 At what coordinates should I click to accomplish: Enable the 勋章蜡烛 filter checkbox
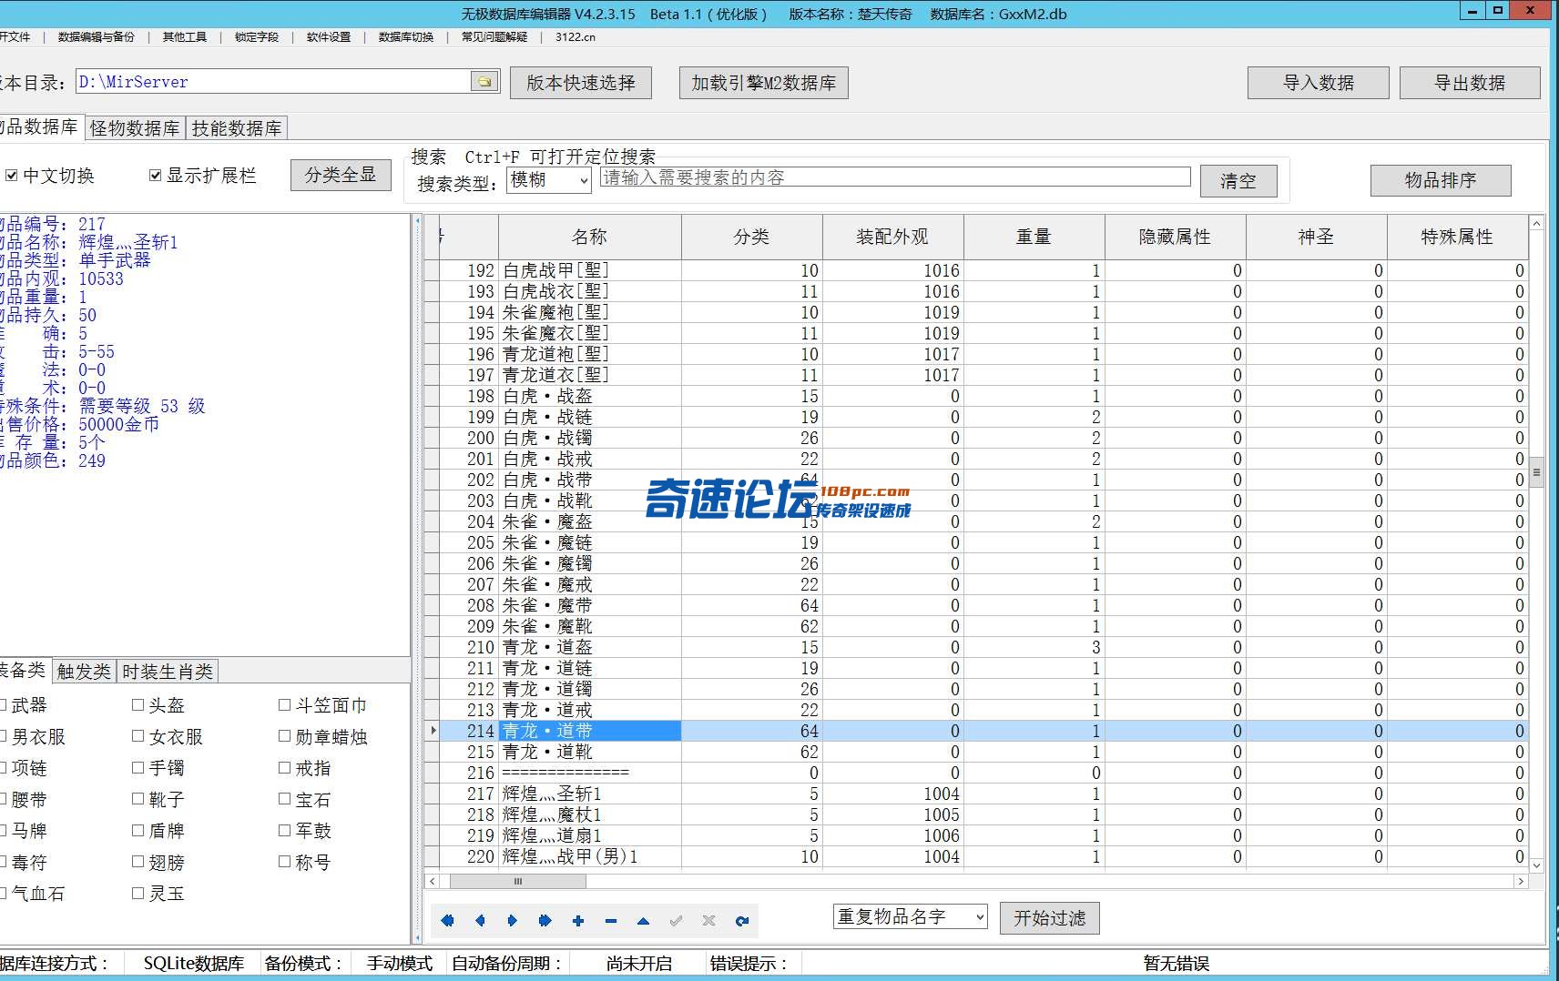[x=285, y=736]
